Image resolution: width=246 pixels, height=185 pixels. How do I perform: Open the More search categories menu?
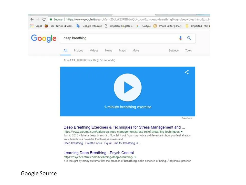tap(136, 51)
